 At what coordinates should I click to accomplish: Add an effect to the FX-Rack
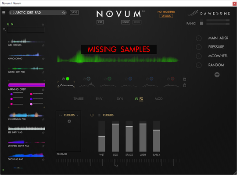(69, 121)
